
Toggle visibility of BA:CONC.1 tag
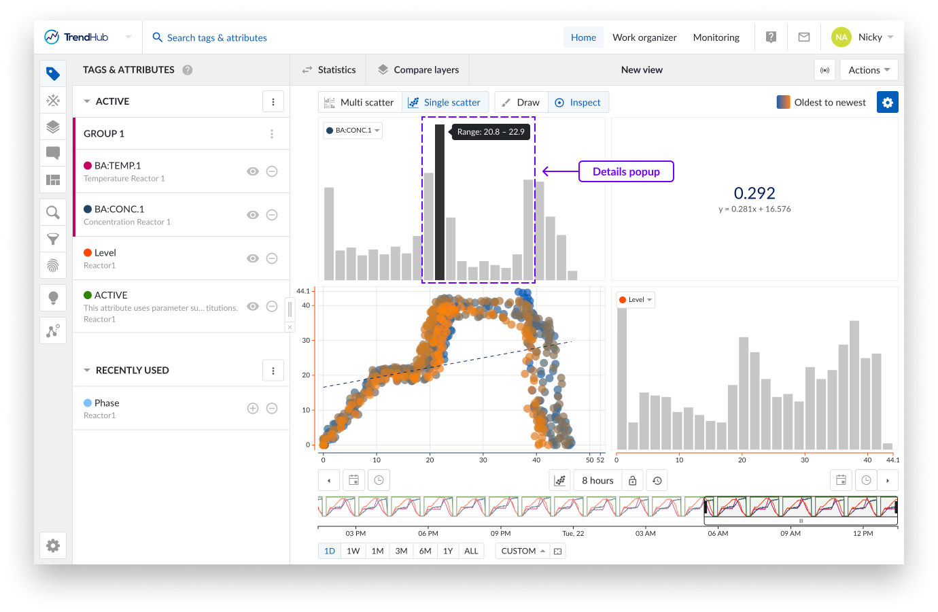pyautogui.click(x=253, y=215)
